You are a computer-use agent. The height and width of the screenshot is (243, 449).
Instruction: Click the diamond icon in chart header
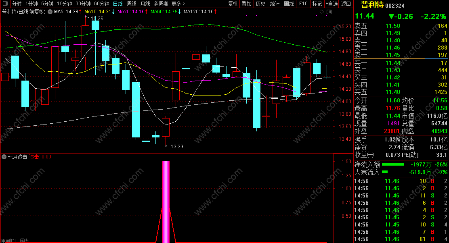click(x=321, y=12)
